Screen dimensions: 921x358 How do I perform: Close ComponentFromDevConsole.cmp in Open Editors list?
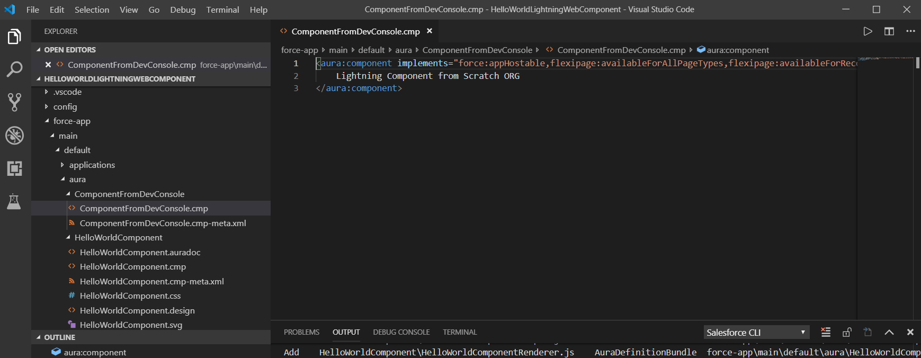48,65
